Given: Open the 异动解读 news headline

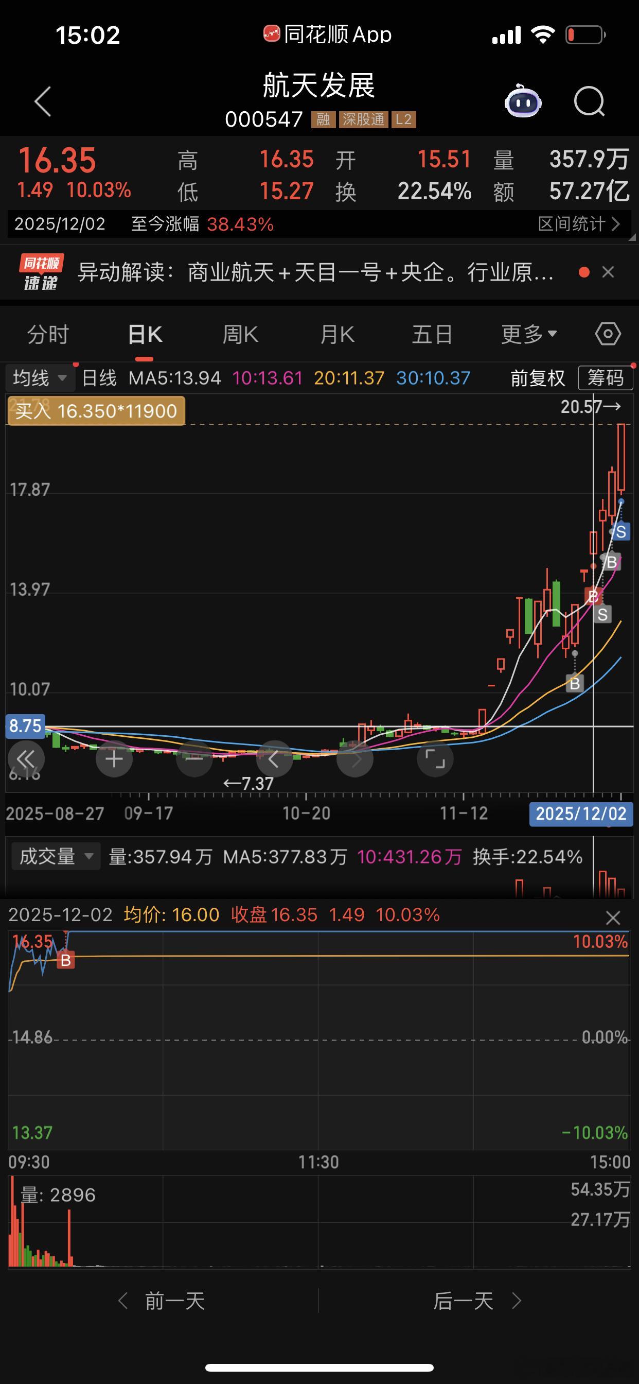Looking at the screenshot, I should 316,272.
